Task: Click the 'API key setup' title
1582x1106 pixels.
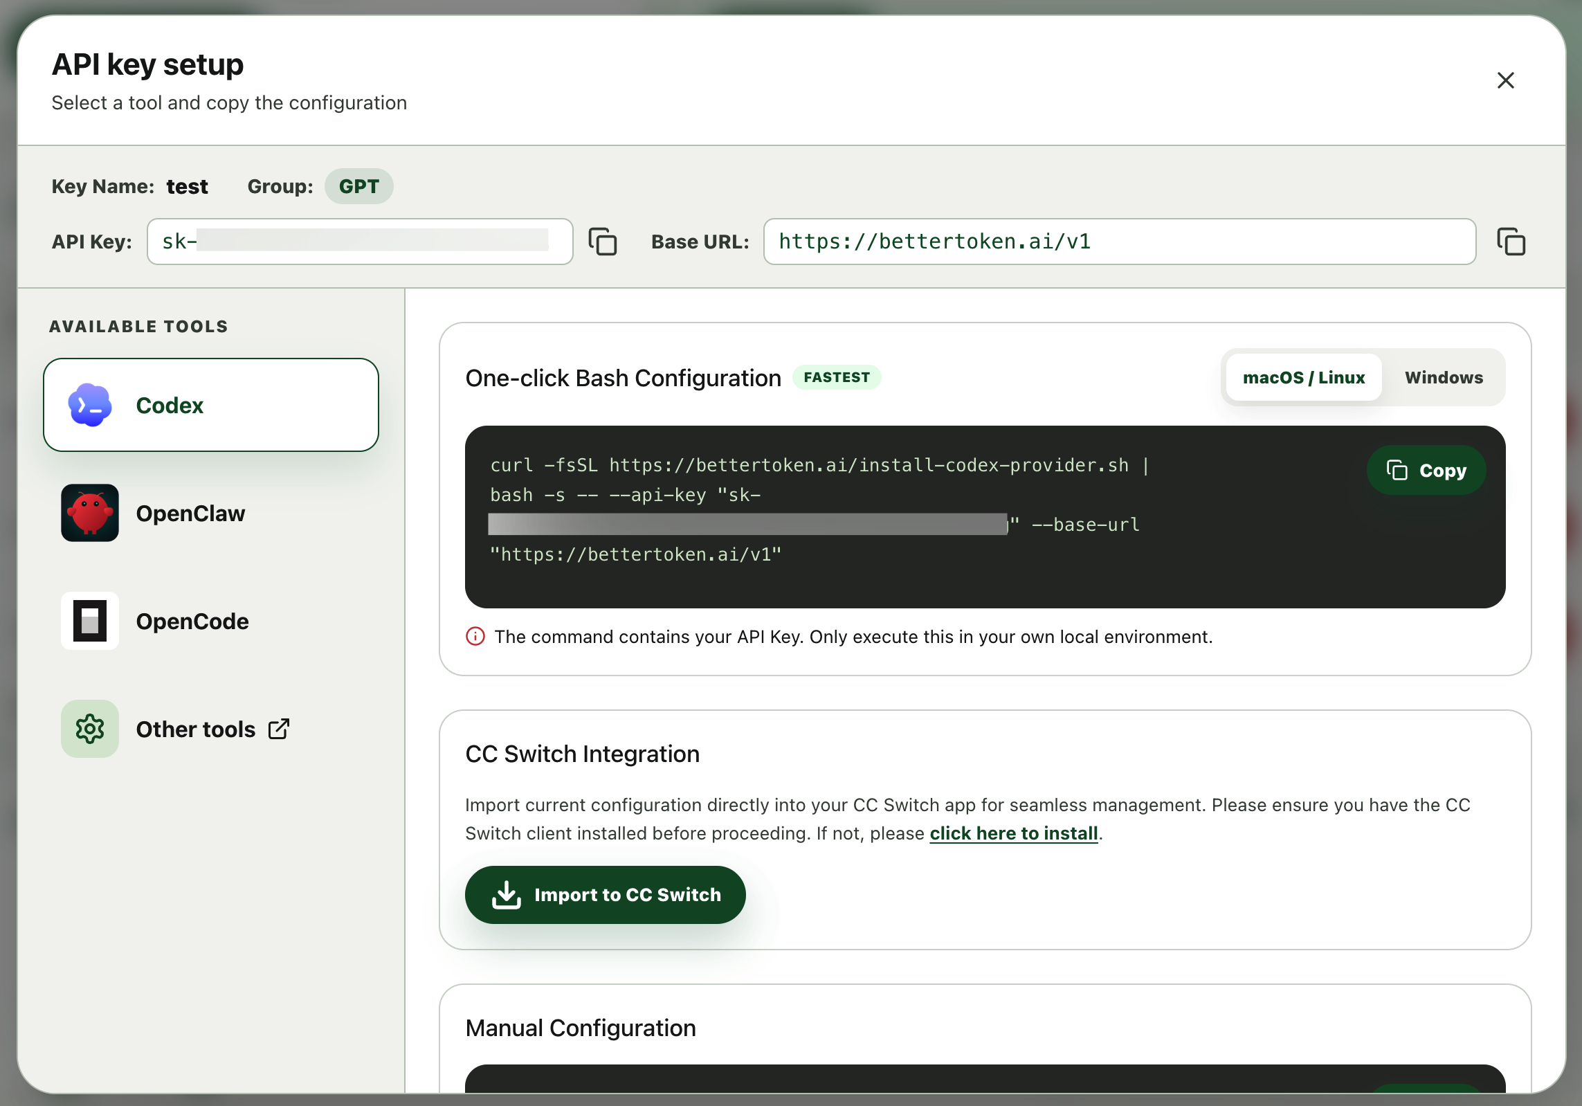Action: (147, 64)
